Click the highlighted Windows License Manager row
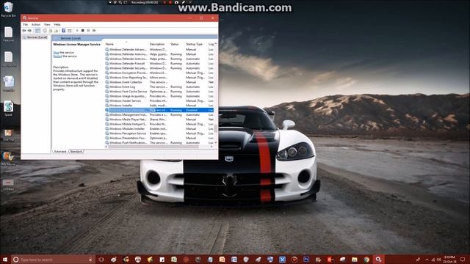The height and width of the screenshot is (264, 470). (159, 110)
